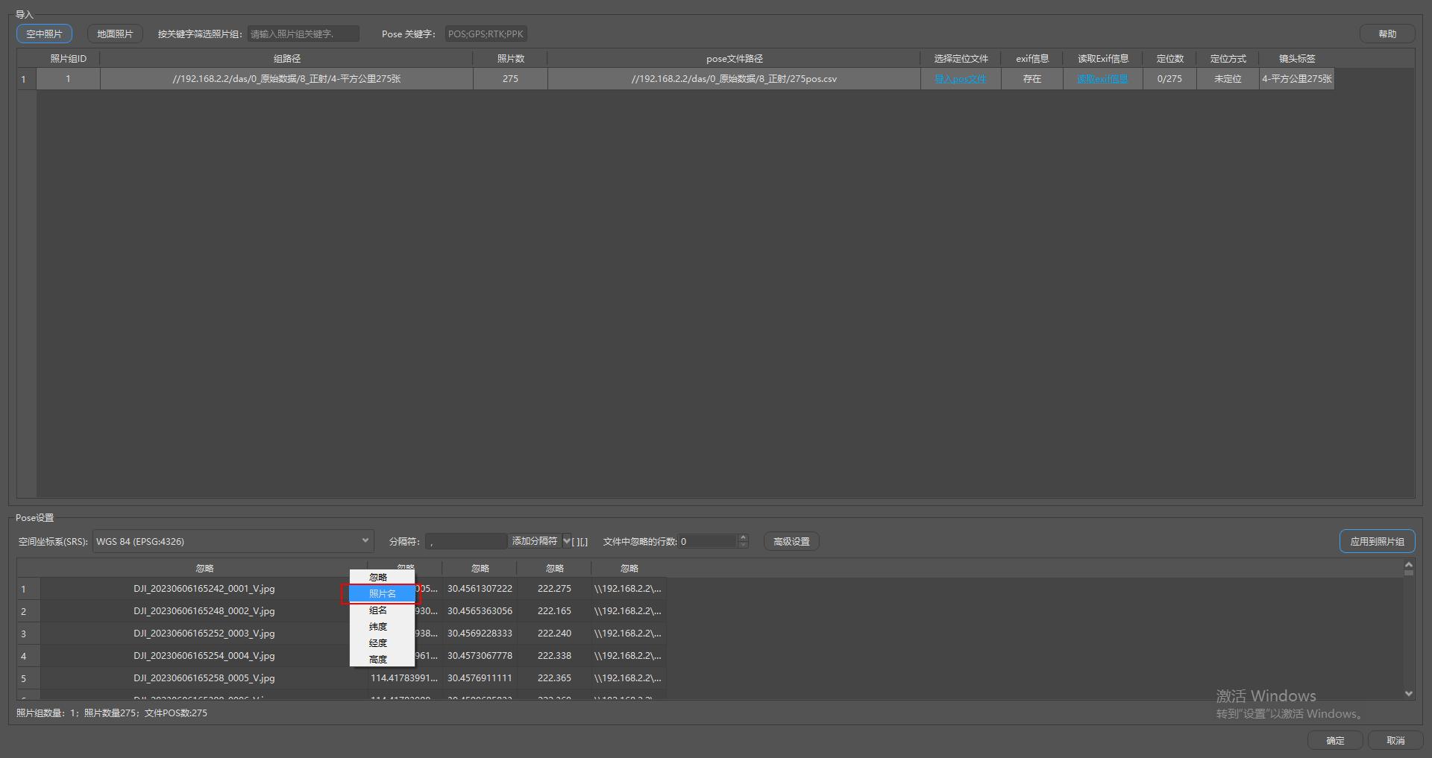Decrease the ignored rows count spinner
Screen dimensions: 1432x758
pyautogui.click(x=743, y=546)
